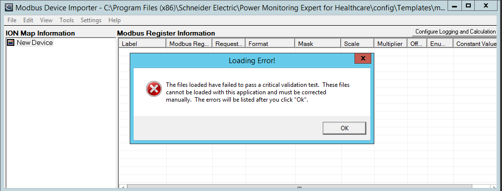Click the Scale column header
Image resolution: width=502 pixels, height=191 pixels.
[x=357, y=44]
